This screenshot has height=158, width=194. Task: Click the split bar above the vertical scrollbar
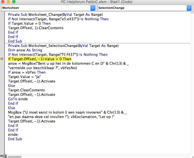pyautogui.click(x=192, y=12)
